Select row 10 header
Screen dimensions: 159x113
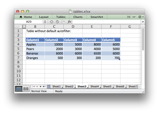click(x=18, y=71)
